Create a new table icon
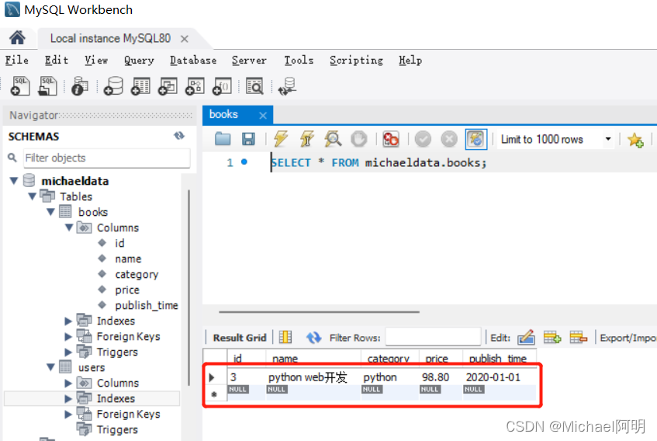 [140, 86]
